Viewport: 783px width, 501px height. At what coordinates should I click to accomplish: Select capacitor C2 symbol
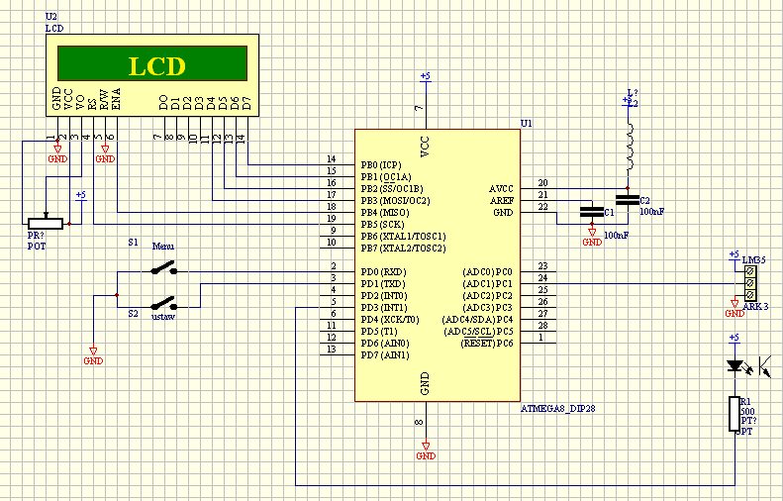628,200
